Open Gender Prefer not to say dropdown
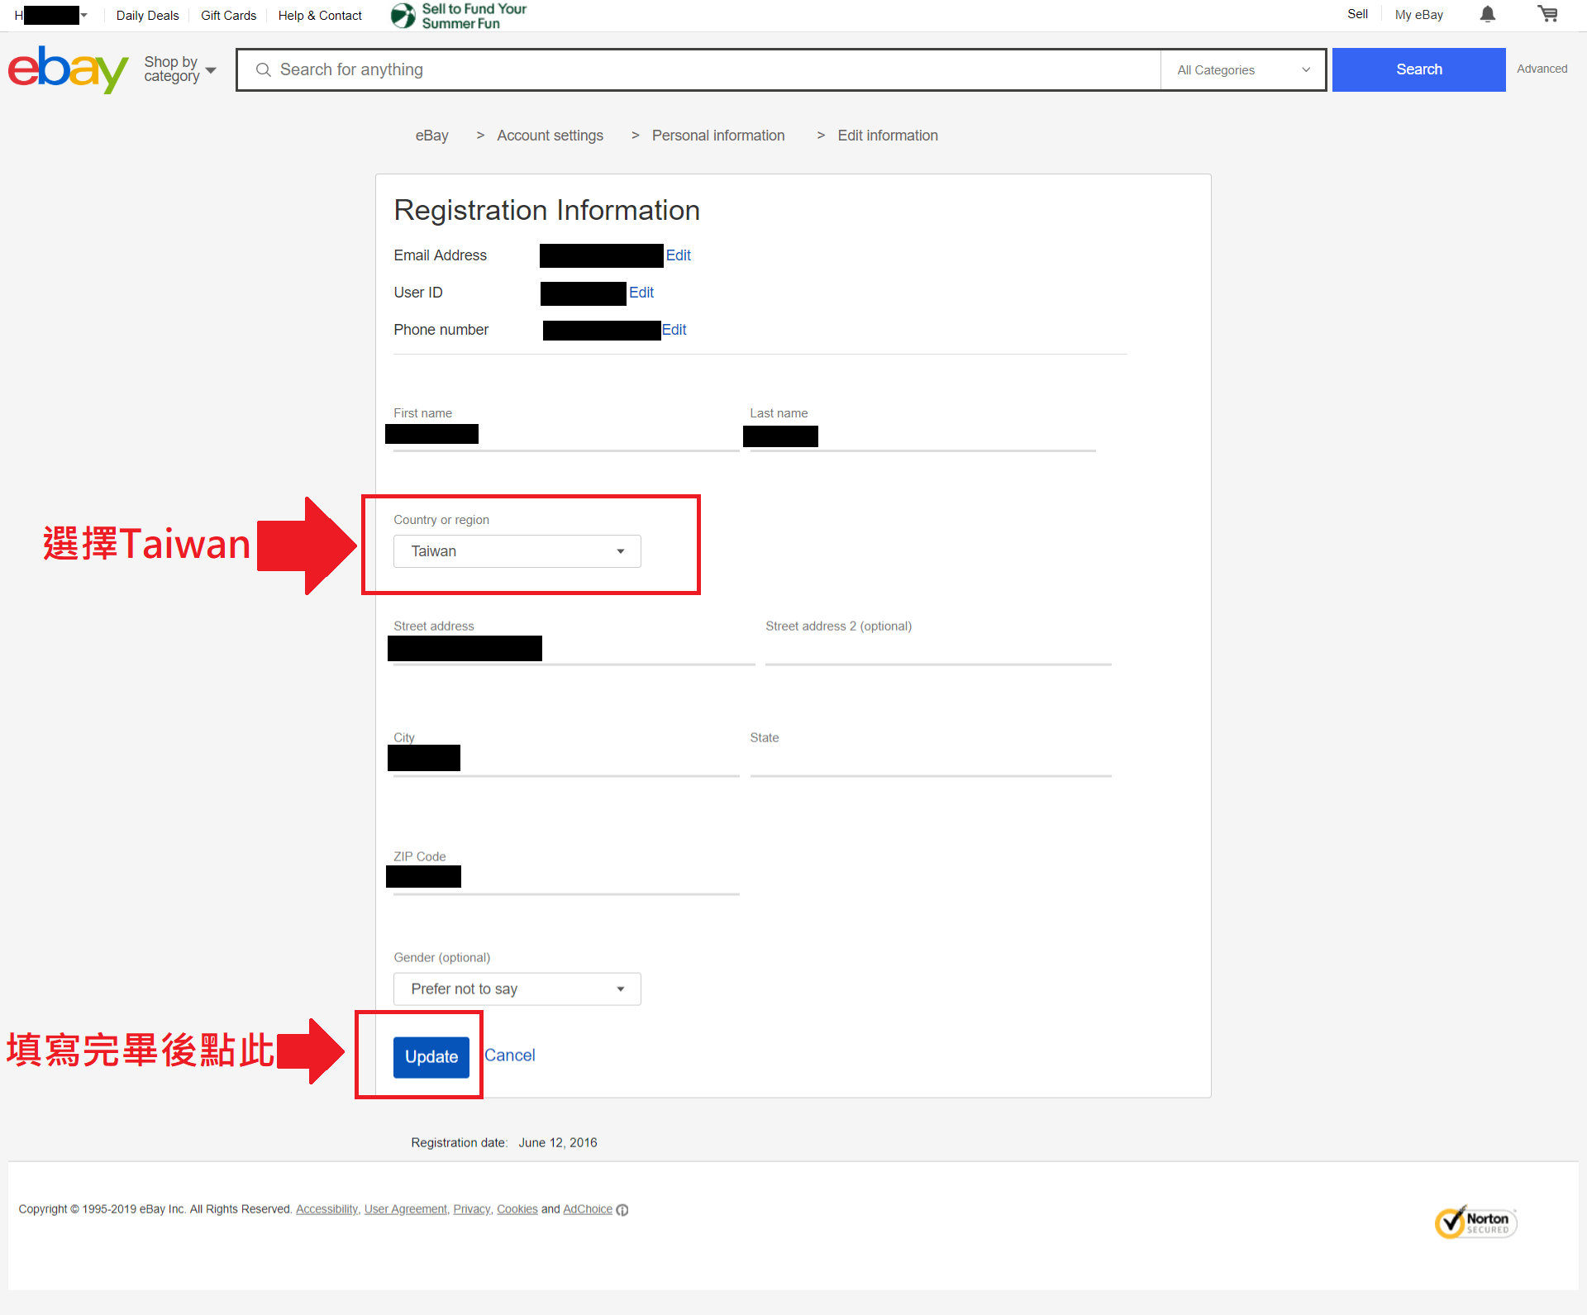Viewport: 1587px width, 1315px height. coord(517,989)
